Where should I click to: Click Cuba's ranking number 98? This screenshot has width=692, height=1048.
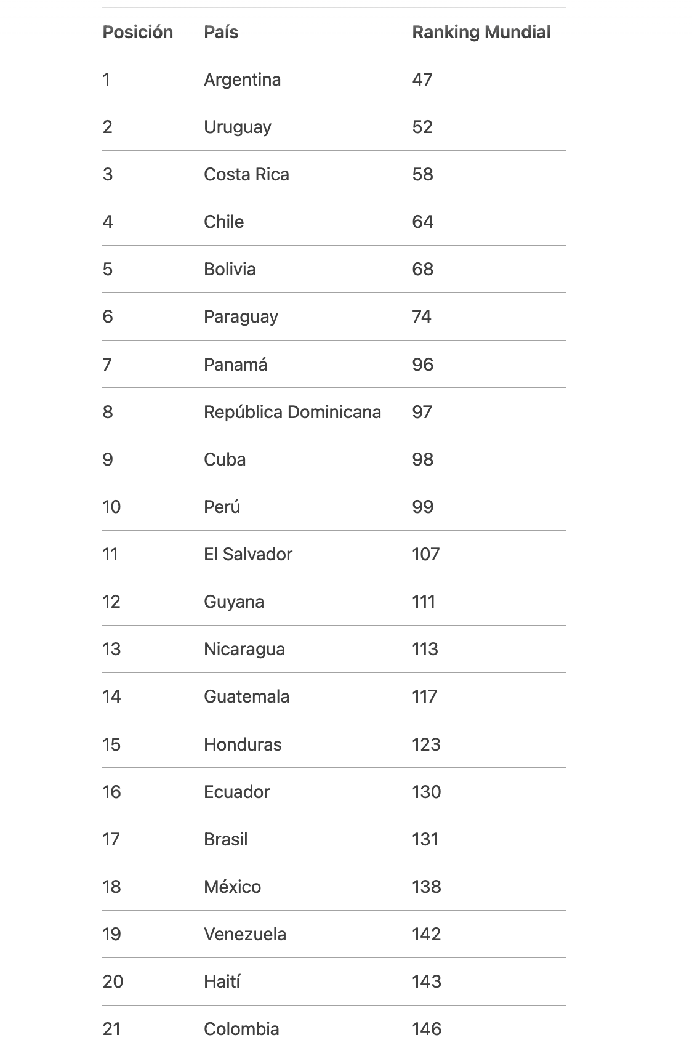point(422,459)
